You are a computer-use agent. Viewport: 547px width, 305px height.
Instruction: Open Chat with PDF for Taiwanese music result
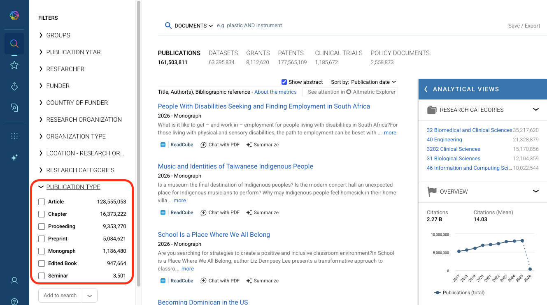point(220,213)
